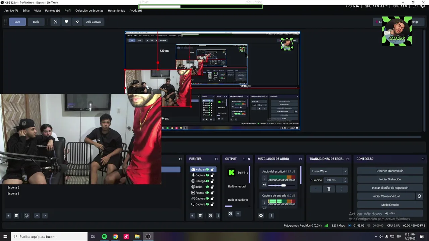Toggle visibility of the Navegador source
429x241 pixels.
click(x=207, y=181)
